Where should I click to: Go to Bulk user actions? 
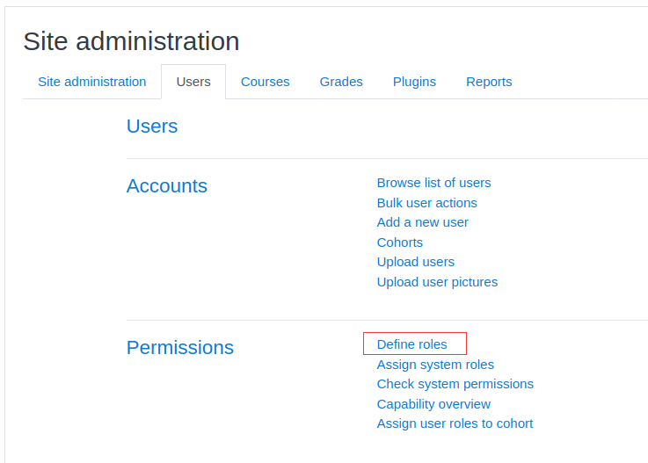(x=427, y=203)
